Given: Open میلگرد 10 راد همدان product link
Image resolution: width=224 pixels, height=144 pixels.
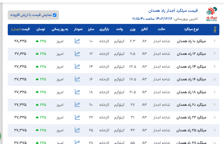Looking at the screenshot, I should coord(191,41).
